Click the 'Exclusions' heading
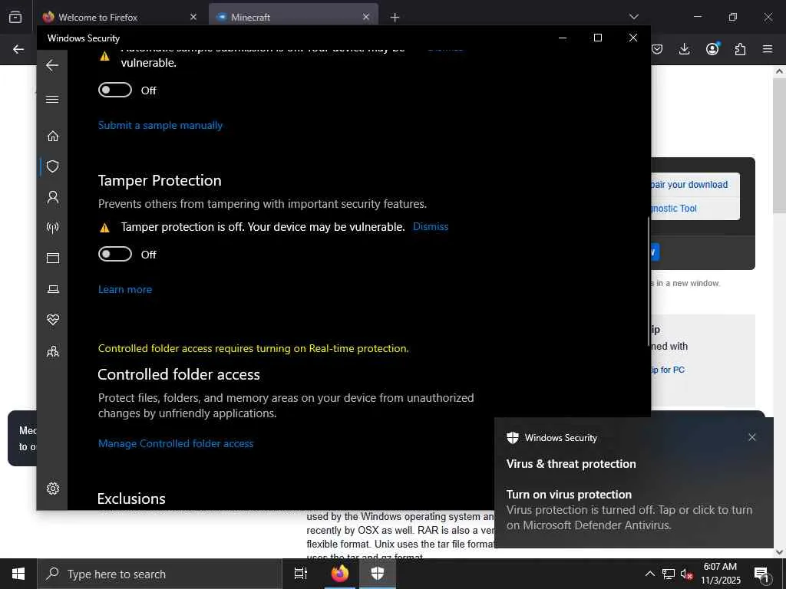 (x=131, y=499)
